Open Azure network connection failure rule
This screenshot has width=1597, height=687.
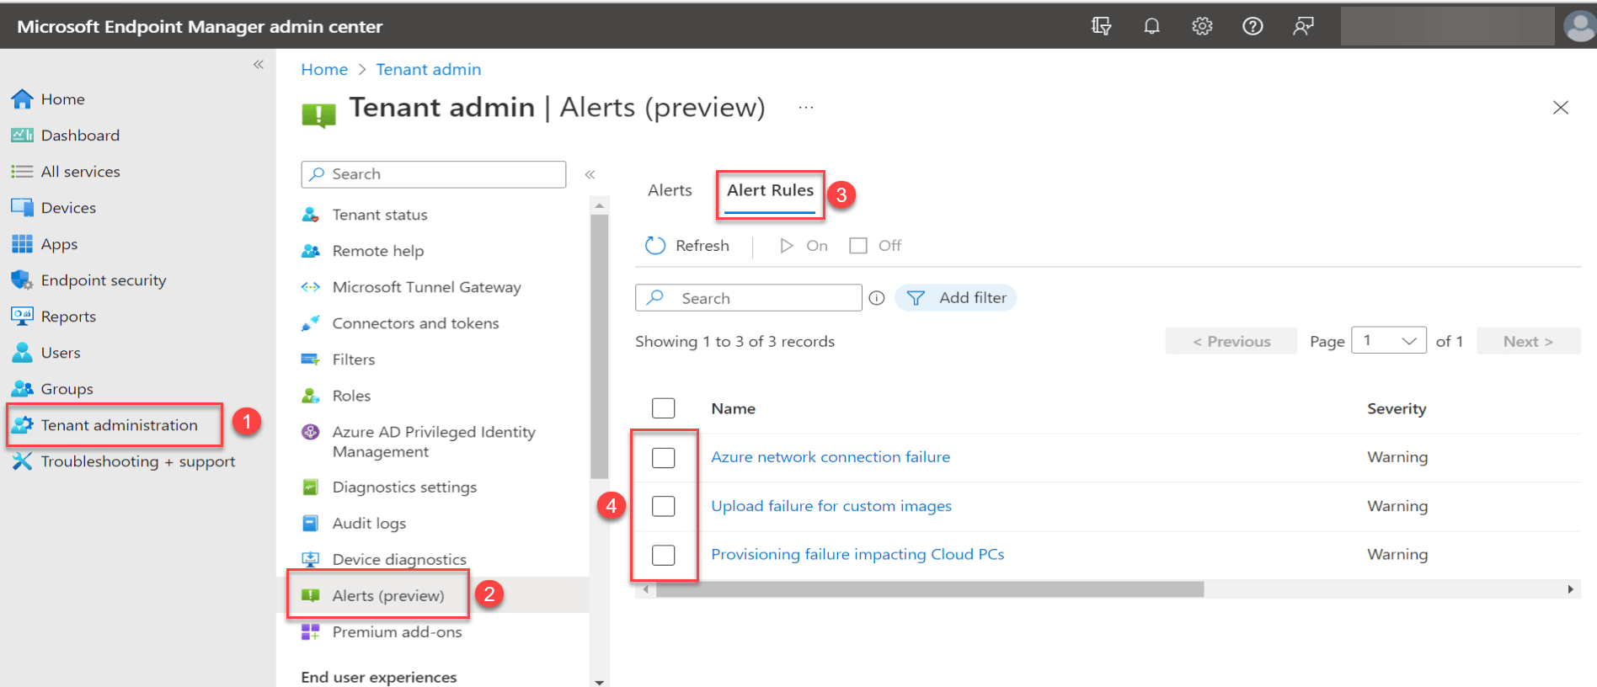[x=831, y=456]
